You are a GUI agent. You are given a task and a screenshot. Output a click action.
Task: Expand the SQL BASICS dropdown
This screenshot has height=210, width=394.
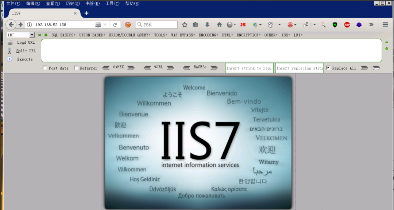pyautogui.click(x=63, y=35)
